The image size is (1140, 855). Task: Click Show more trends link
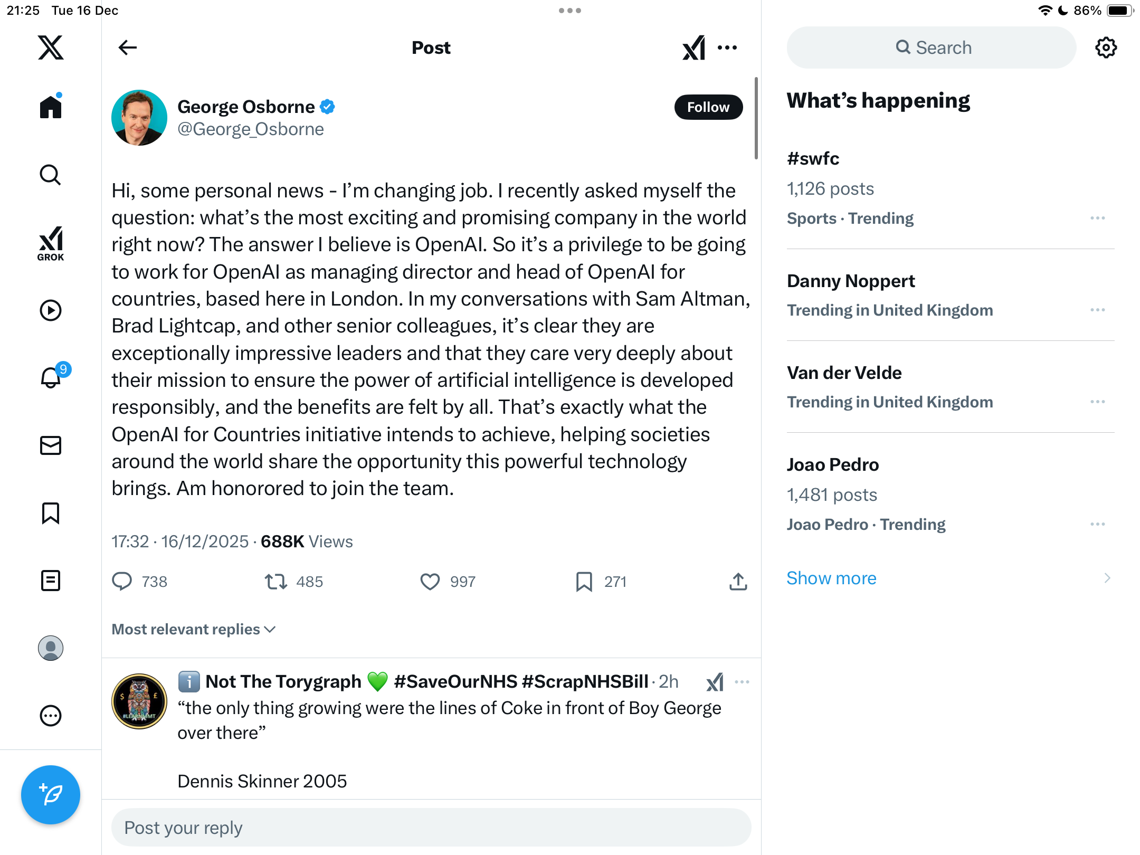point(831,578)
